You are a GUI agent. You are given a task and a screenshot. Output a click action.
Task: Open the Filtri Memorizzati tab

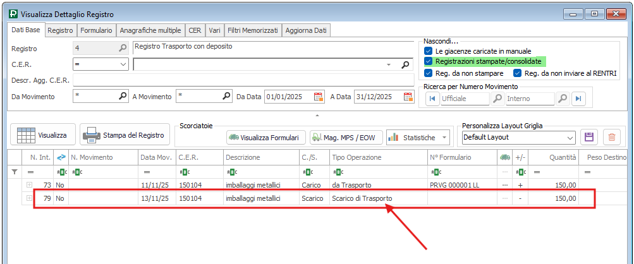pos(252,30)
